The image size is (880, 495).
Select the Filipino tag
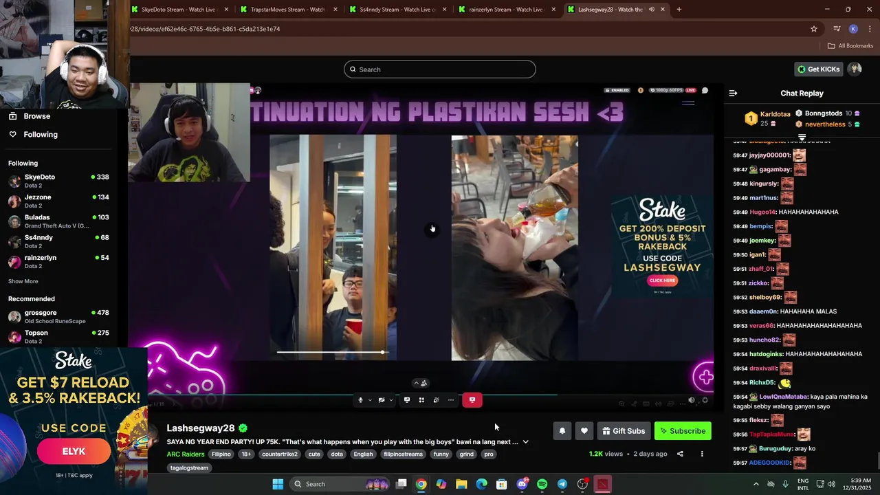[221, 454]
